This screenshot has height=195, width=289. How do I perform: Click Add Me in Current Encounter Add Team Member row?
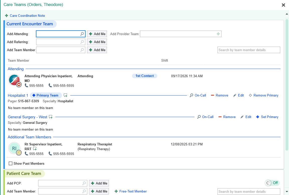tap(97, 50)
